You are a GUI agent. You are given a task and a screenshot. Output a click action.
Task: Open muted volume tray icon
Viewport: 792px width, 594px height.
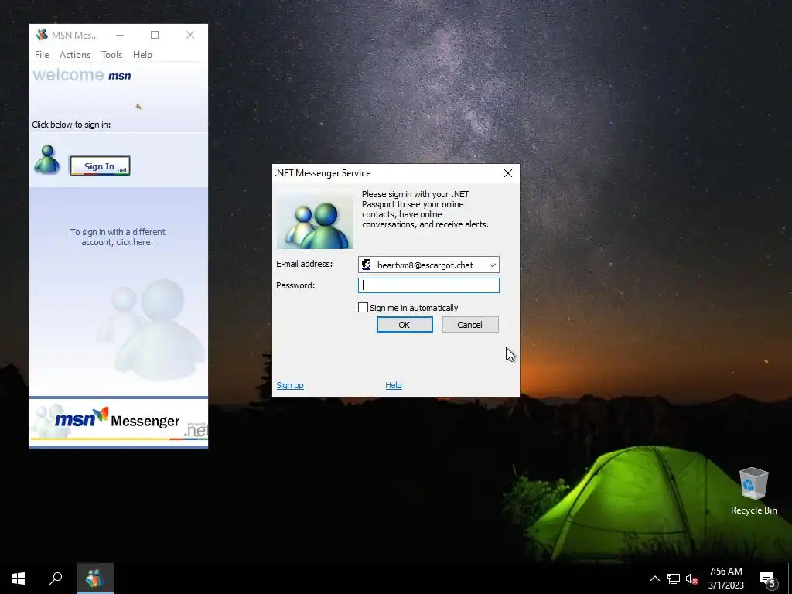(x=692, y=579)
